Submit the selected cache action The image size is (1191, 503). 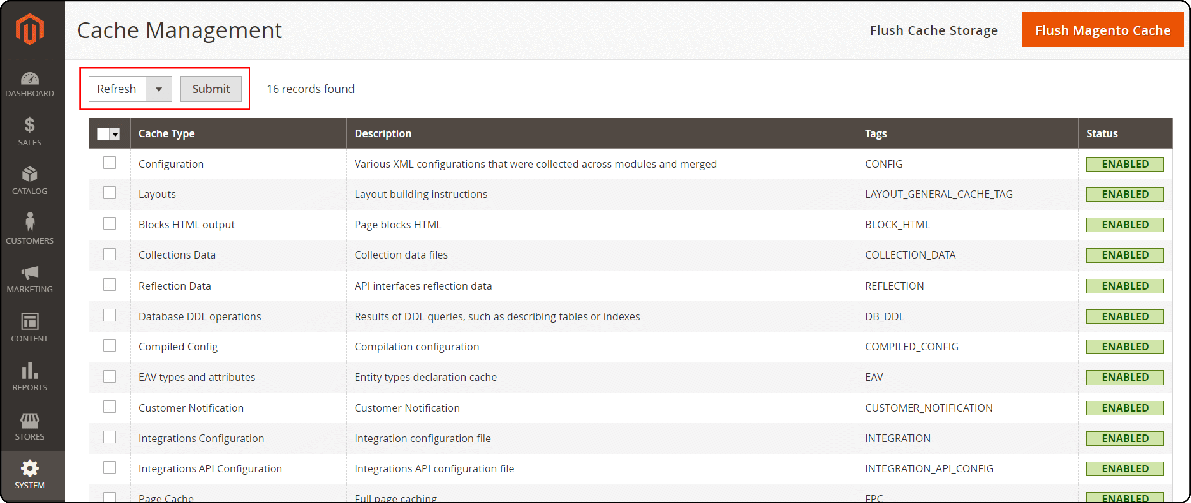(x=210, y=89)
